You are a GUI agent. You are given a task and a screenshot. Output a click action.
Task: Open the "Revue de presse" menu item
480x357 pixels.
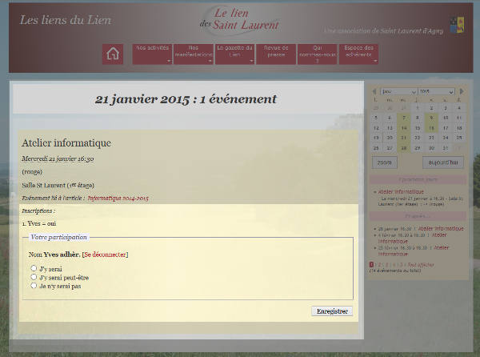pos(276,54)
